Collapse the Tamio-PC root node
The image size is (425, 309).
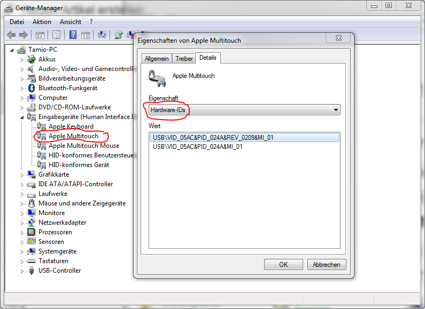[x=12, y=50]
